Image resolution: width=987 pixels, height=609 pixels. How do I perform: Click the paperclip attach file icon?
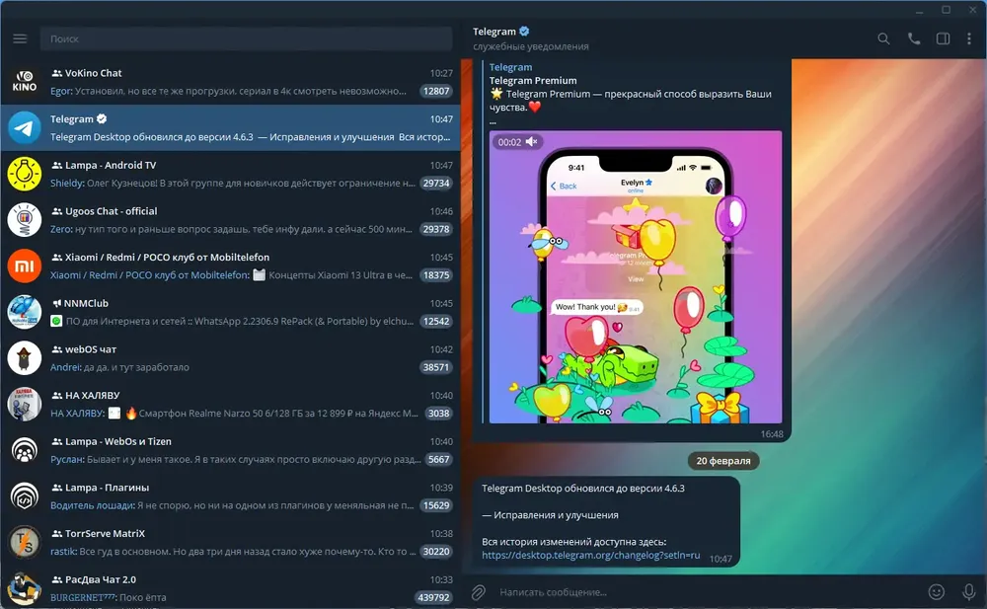coord(479,592)
